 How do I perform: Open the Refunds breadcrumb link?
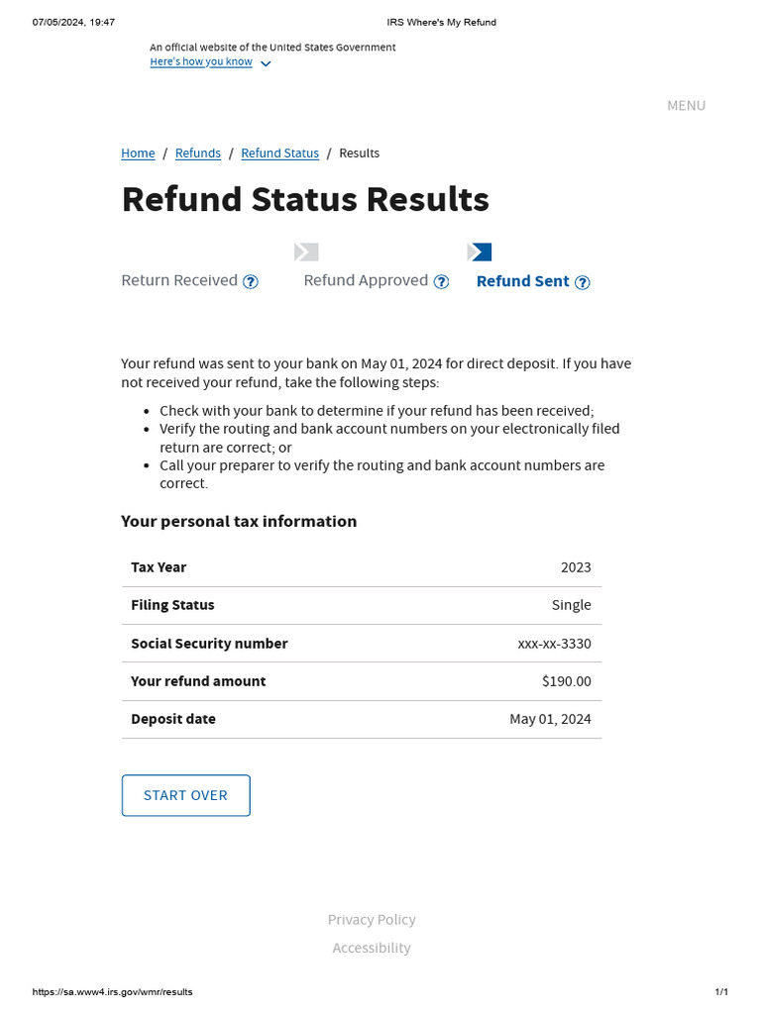coord(198,153)
